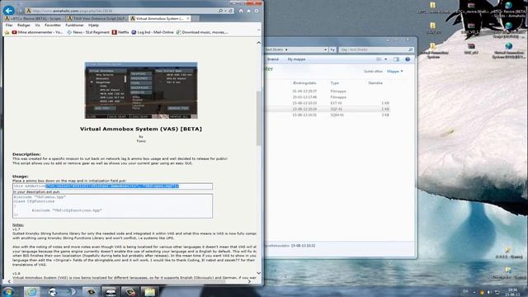
Task: Open the News - 51st Regiment bookmark
Action: [88, 32]
